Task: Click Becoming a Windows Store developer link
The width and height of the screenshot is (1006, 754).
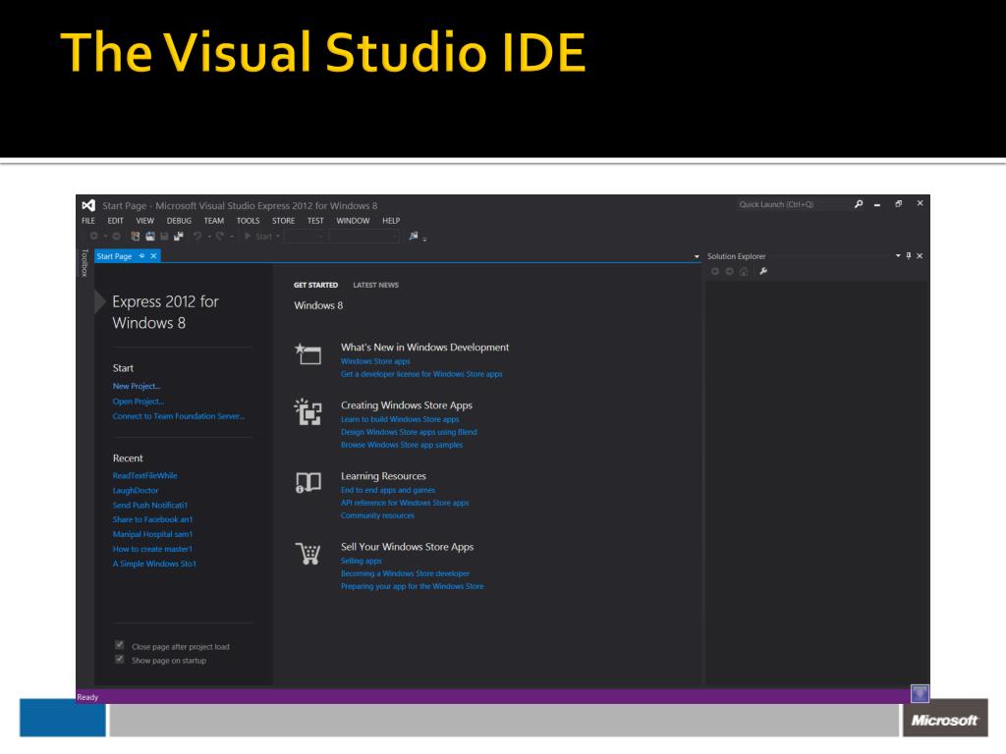Action: [x=406, y=573]
